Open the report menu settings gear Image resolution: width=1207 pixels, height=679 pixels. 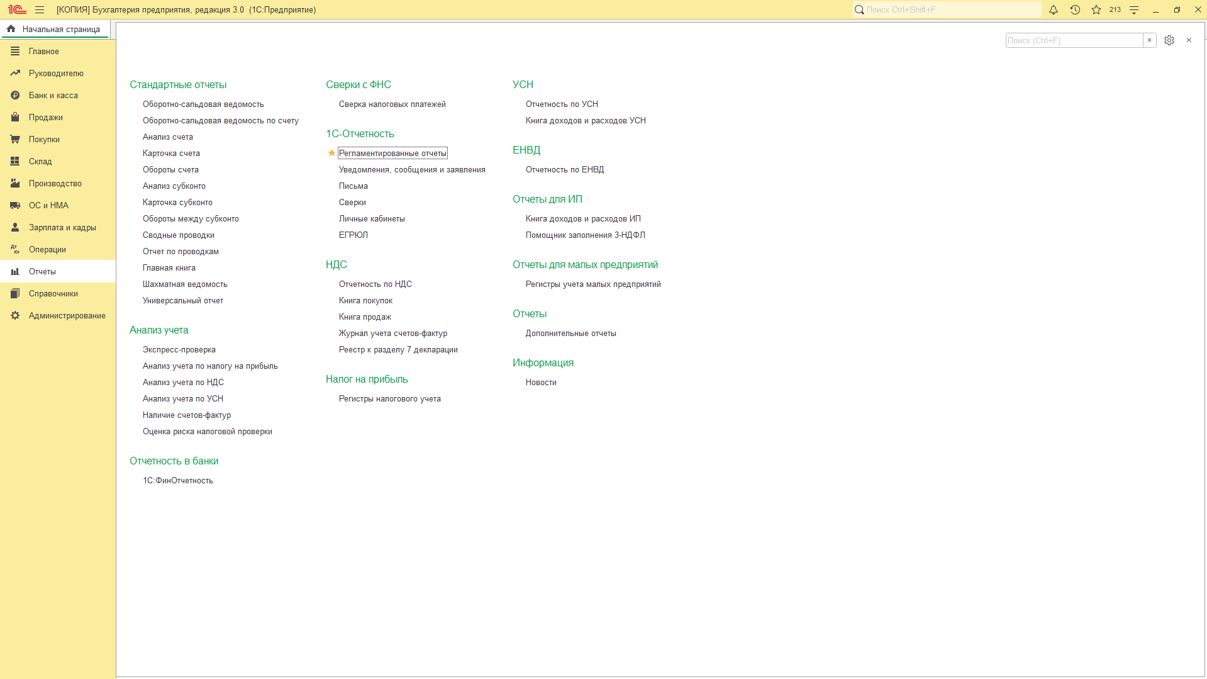point(1169,40)
